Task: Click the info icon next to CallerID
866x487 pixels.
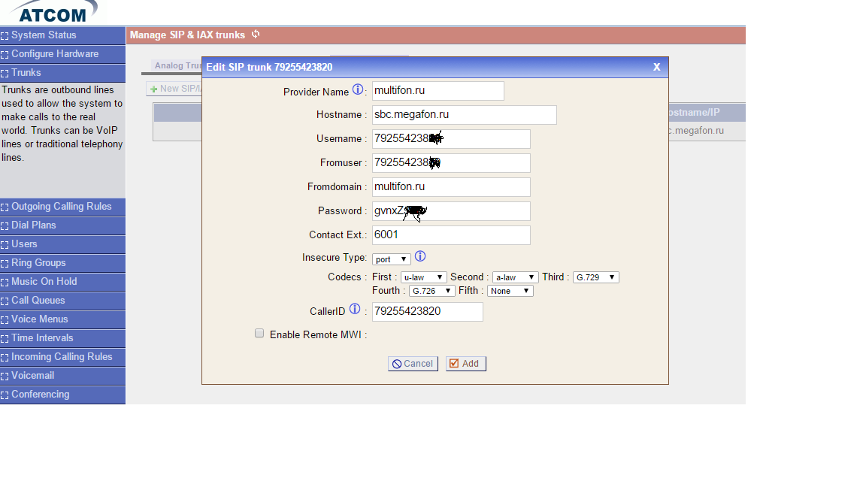Action: pyautogui.click(x=355, y=310)
